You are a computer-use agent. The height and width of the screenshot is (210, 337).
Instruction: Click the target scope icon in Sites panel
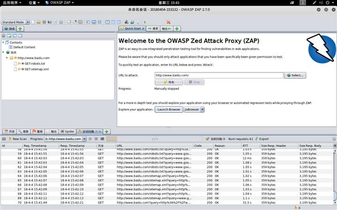(3, 36)
